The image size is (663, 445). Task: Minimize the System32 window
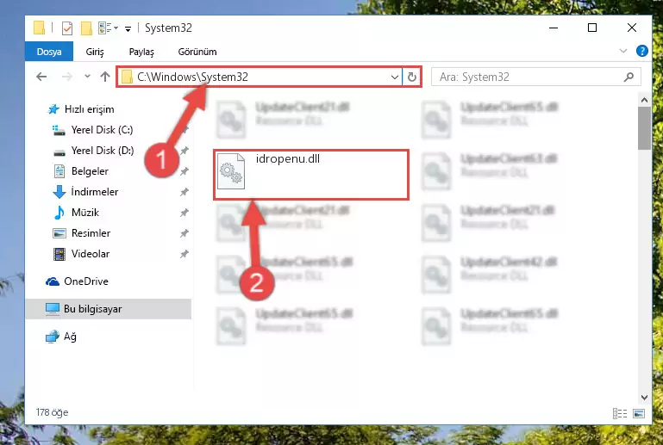[553, 28]
